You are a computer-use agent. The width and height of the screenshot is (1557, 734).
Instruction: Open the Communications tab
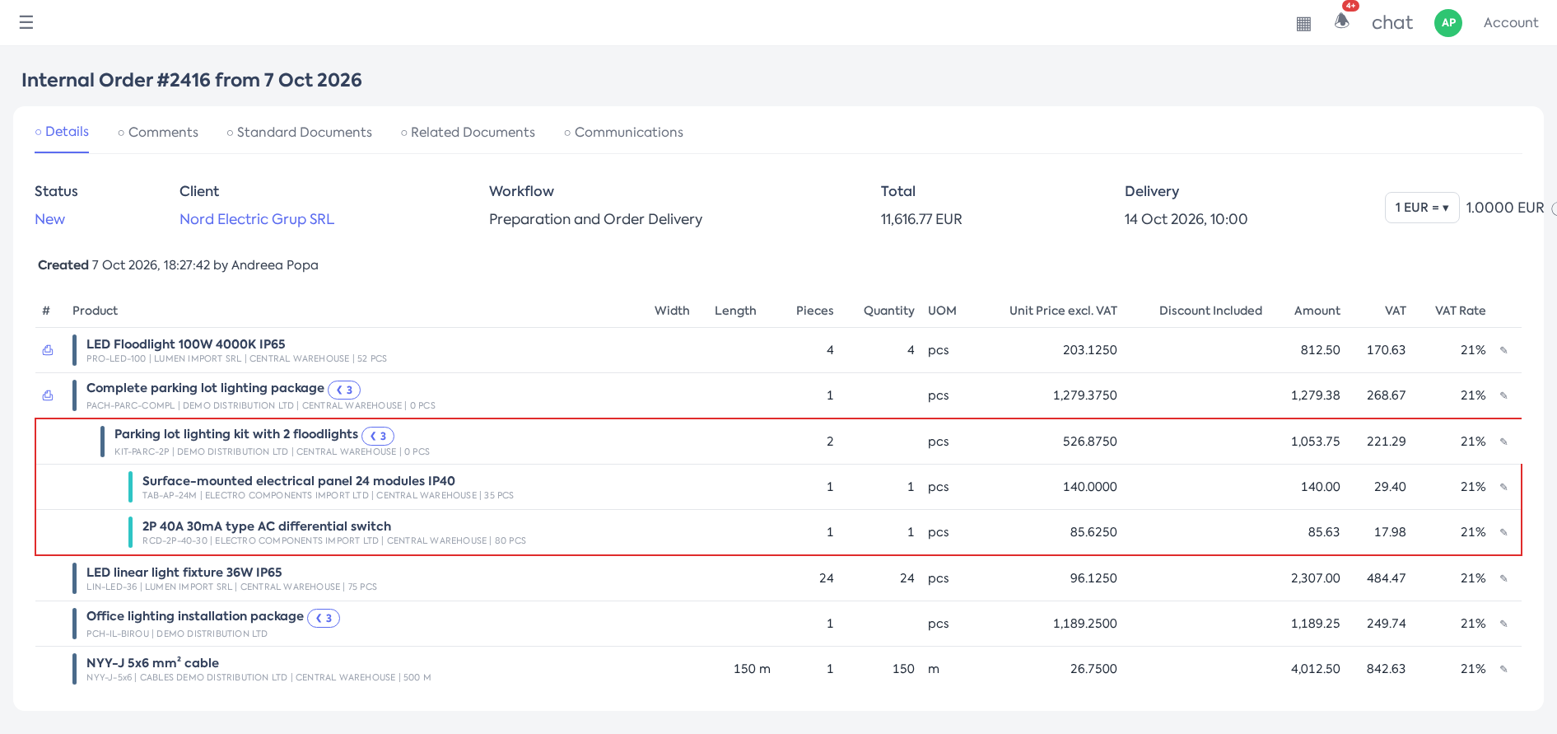coord(623,133)
